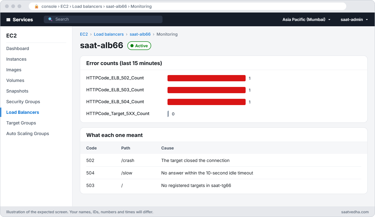Click the EC2 breadcrumb link
Image resolution: width=375 pixels, height=217 pixels.
[84, 34]
